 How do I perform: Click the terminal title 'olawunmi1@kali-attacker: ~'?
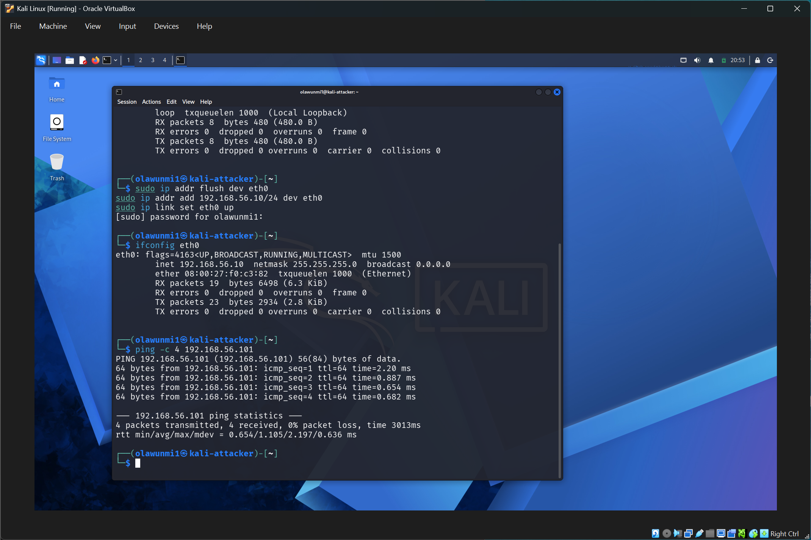pos(329,92)
